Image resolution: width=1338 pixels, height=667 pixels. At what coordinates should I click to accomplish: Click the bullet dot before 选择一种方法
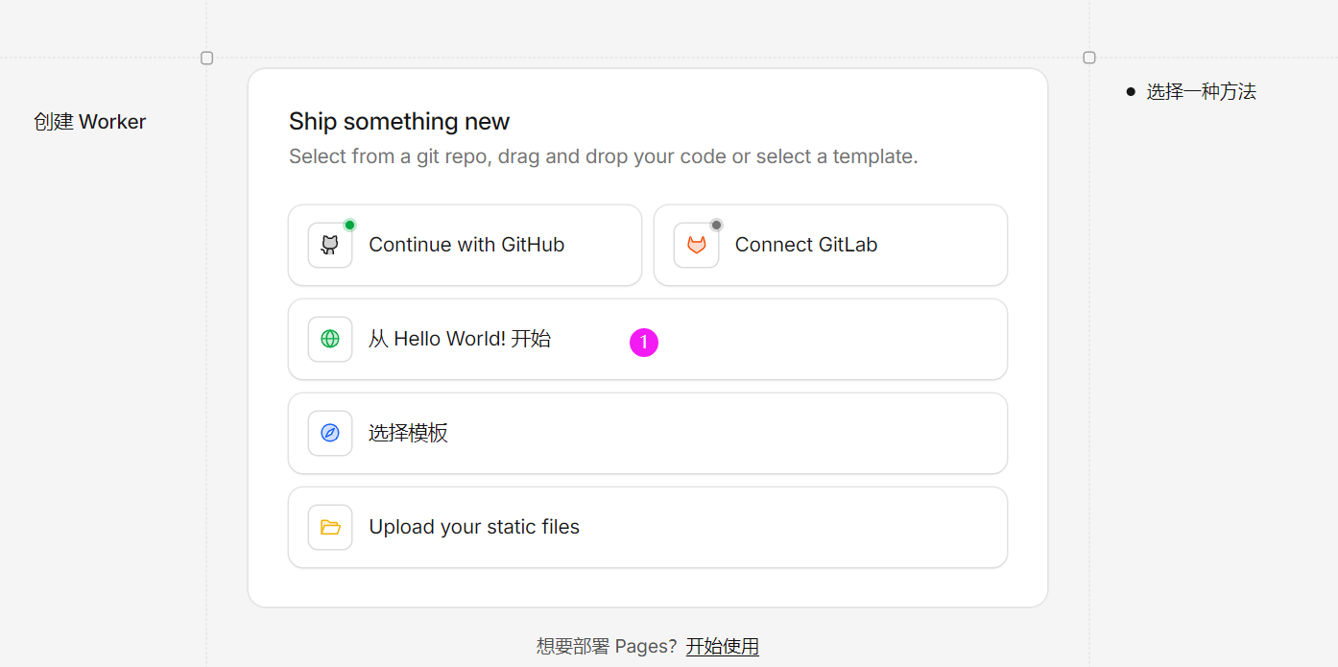point(1131,92)
